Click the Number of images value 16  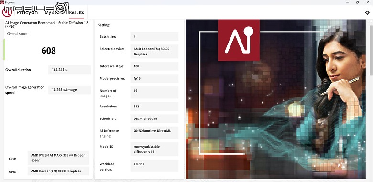(x=154, y=92)
